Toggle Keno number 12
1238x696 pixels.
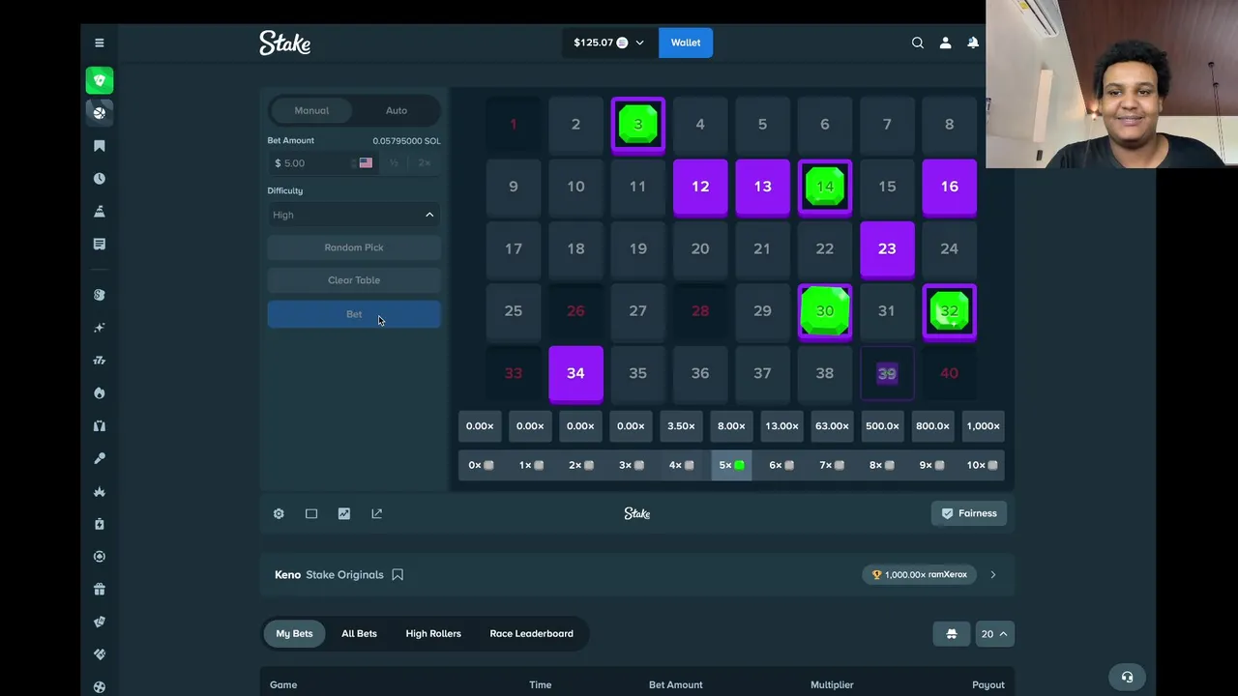pyautogui.click(x=700, y=187)
